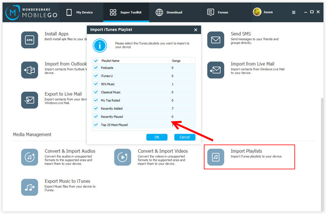
Task: Sort by the Songs column header
Action: tap(176, 60)
